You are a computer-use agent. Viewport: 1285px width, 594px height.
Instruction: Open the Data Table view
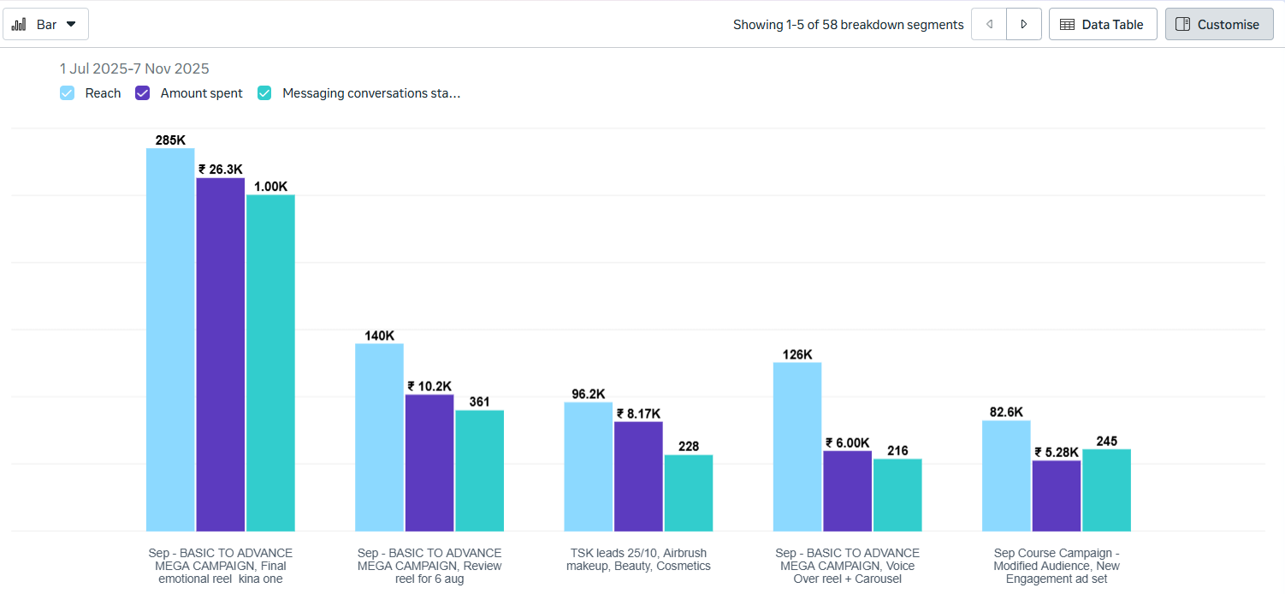[x=1102, y=24]
